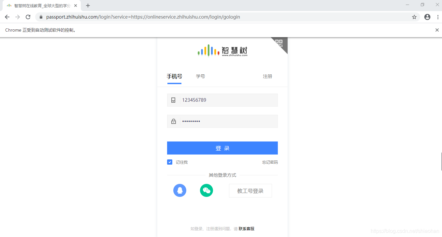View site security lock info
Image resolution: width=442 pixels, height=237 pixels.
tap(41, 17)
